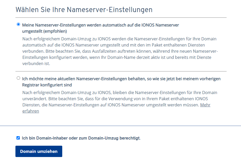Click paragraph starting 'Nach erfolgreichem Domain-Umzug zu IONOS, bleiben'
241x166 pixels.
coord(120,102)
